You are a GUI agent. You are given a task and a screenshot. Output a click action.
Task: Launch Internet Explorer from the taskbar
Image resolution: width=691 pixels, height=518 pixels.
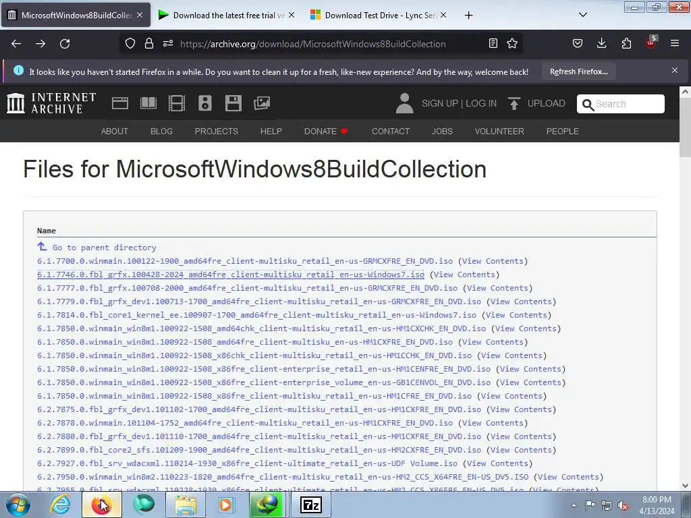(x=60, y=505)
